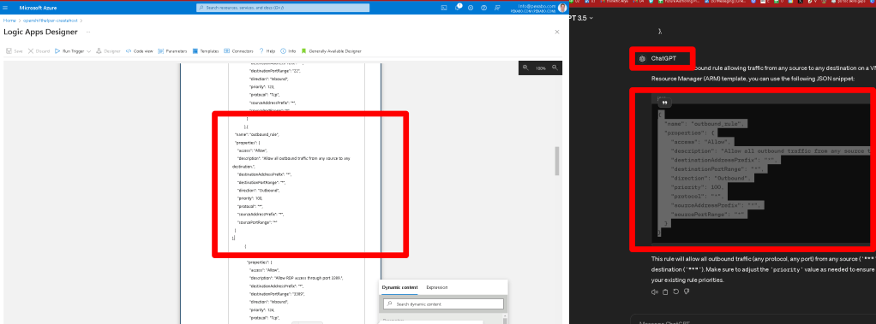Viewport: 876px width, 324px height.
Task: Click read aloud icon under ChatGPT response
Action: click(654, 292)
